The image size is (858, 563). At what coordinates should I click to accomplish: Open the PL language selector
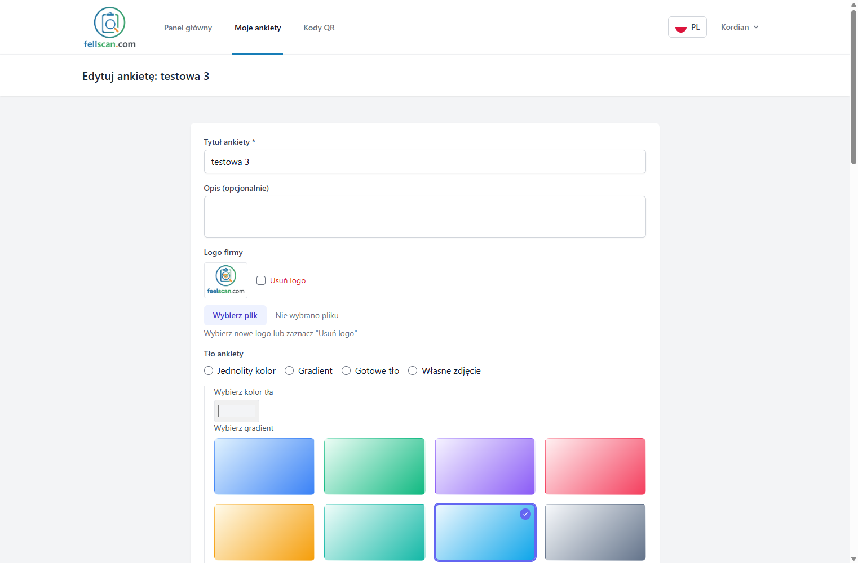(687, 27)
